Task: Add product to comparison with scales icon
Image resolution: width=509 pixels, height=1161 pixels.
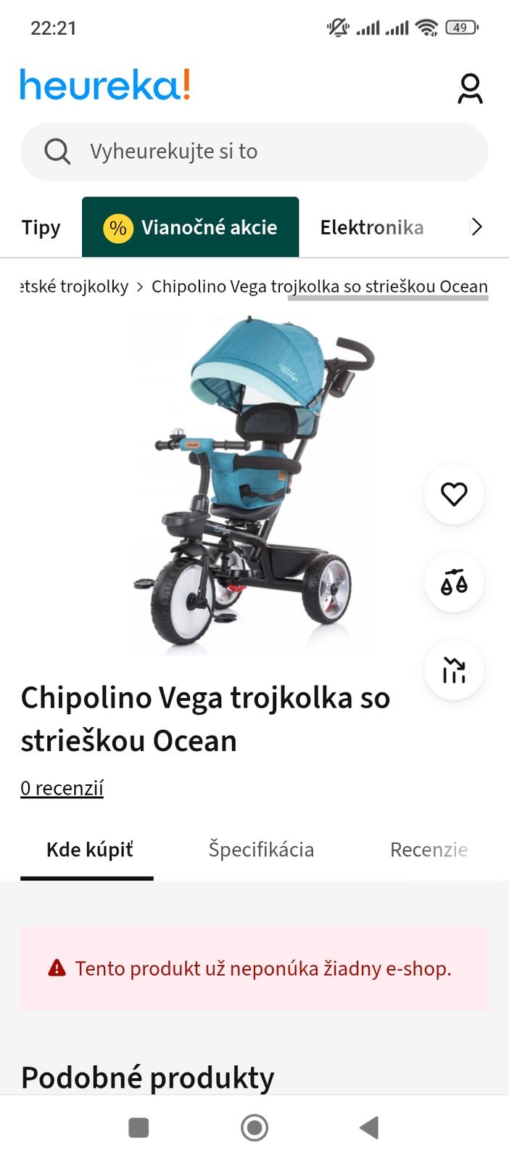Action: click(x=454, y=582)
